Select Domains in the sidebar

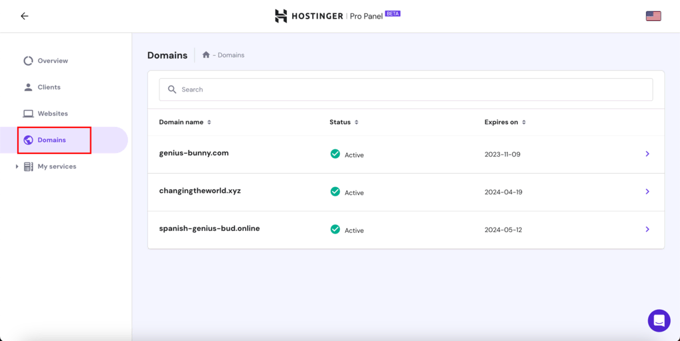click(x=52, y=140)
